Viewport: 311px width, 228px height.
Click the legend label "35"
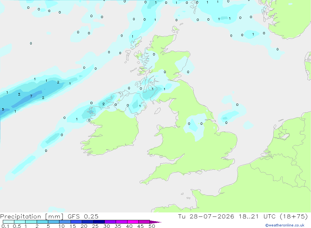point(118,226)
